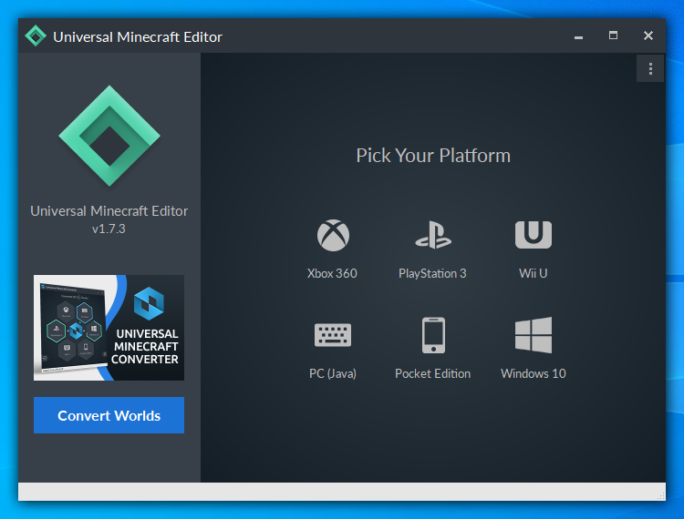Image resolution: width=684 pixels, height=519 pixels.
Task: Click the blue hexagon logo in the banner
Action: 147,302
